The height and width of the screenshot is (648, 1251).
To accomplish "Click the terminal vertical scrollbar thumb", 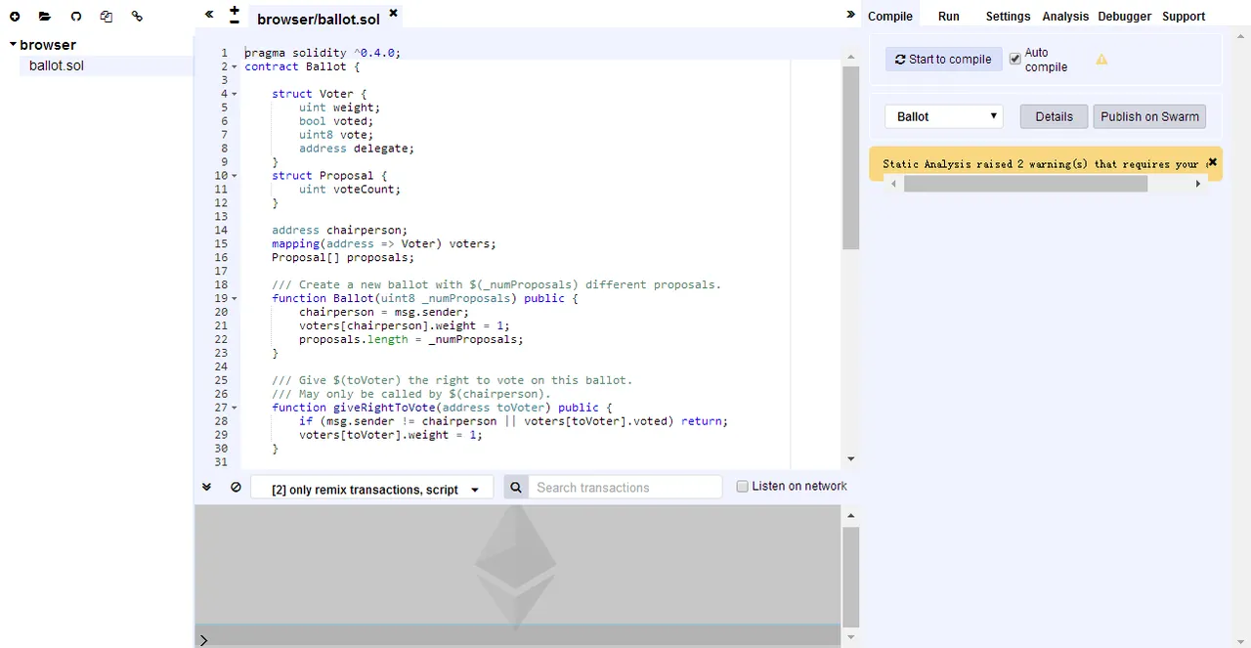I will [x=850, y=577].
